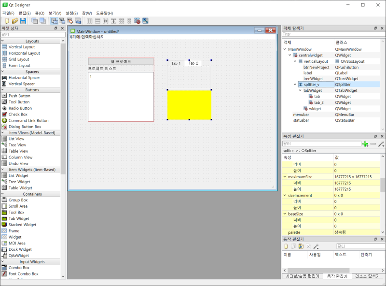Viewport: 386px width, 286px height.
Task: Open property editor wrench configure icon
Action: tap(381, 144)
